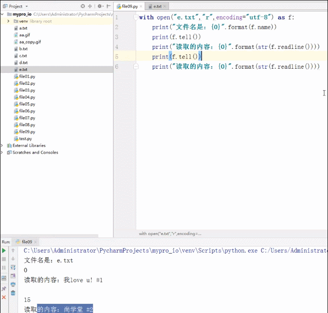Click the fold end marker at line 6
The image size is (328, 313).
(x=136, y=66)
